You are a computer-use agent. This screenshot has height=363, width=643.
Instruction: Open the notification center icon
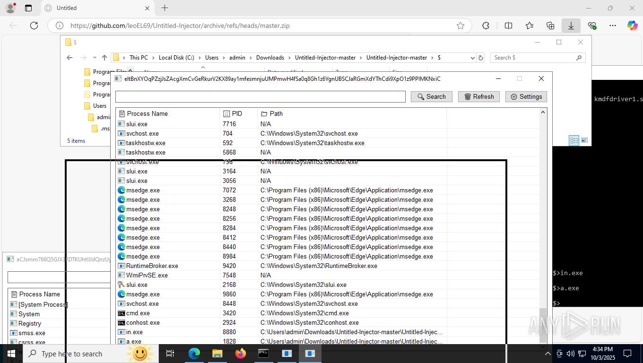pos(627,354)
